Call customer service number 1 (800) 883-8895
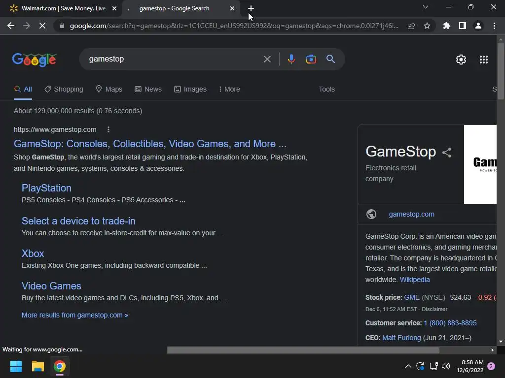Viewport: 505px width, 378px height. pos(450,323)
